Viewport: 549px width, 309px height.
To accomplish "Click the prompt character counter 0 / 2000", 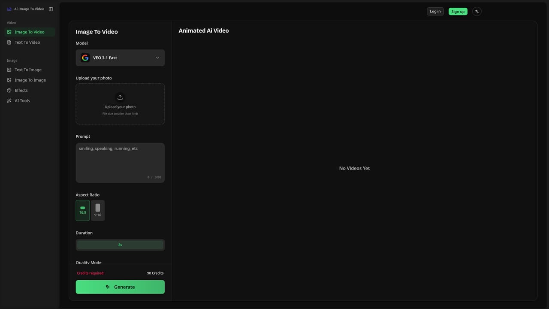I will point(154,177).
